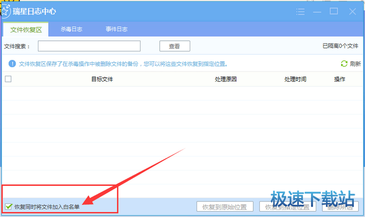The height and width of the screenshot is (217, 365).
Task: Open the 杀毒日志 tab
Action: tap(72, 29)
